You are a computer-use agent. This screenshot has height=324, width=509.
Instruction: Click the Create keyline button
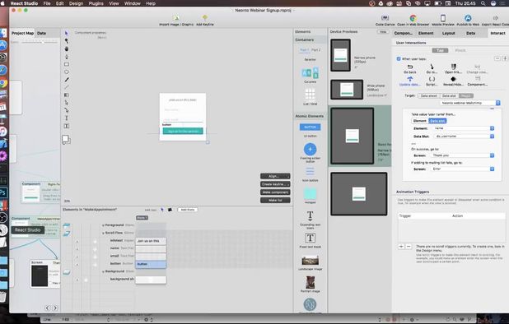tap(275, 184)
